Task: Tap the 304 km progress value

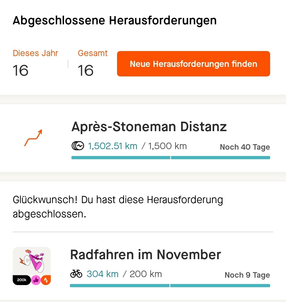Action: tap(102, 274)
